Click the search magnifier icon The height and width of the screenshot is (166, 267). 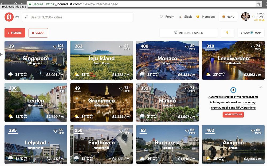coord(26,17)
